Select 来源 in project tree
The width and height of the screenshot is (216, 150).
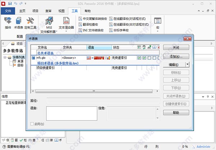[21, 61]
